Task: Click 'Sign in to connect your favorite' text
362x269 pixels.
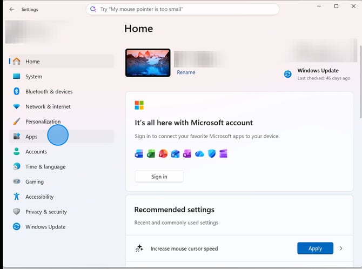Action: 207,136
